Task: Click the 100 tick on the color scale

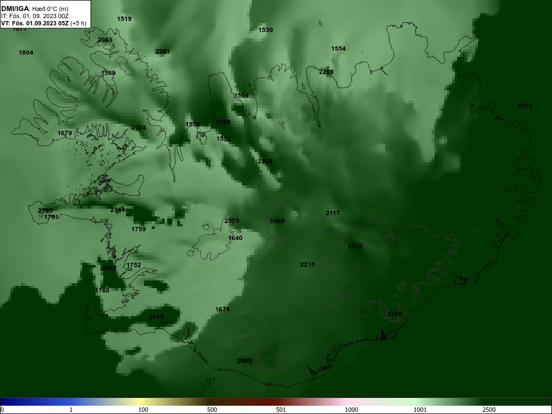Action: [143, 410]
